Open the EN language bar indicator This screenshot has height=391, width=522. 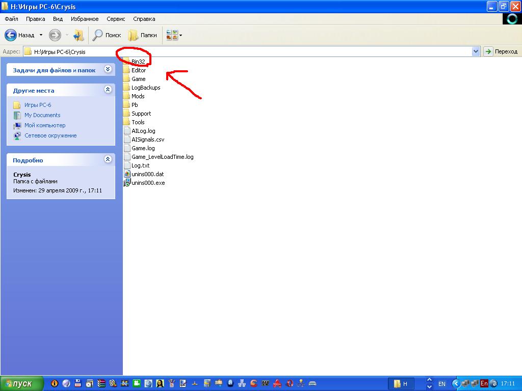click(442, 384)
